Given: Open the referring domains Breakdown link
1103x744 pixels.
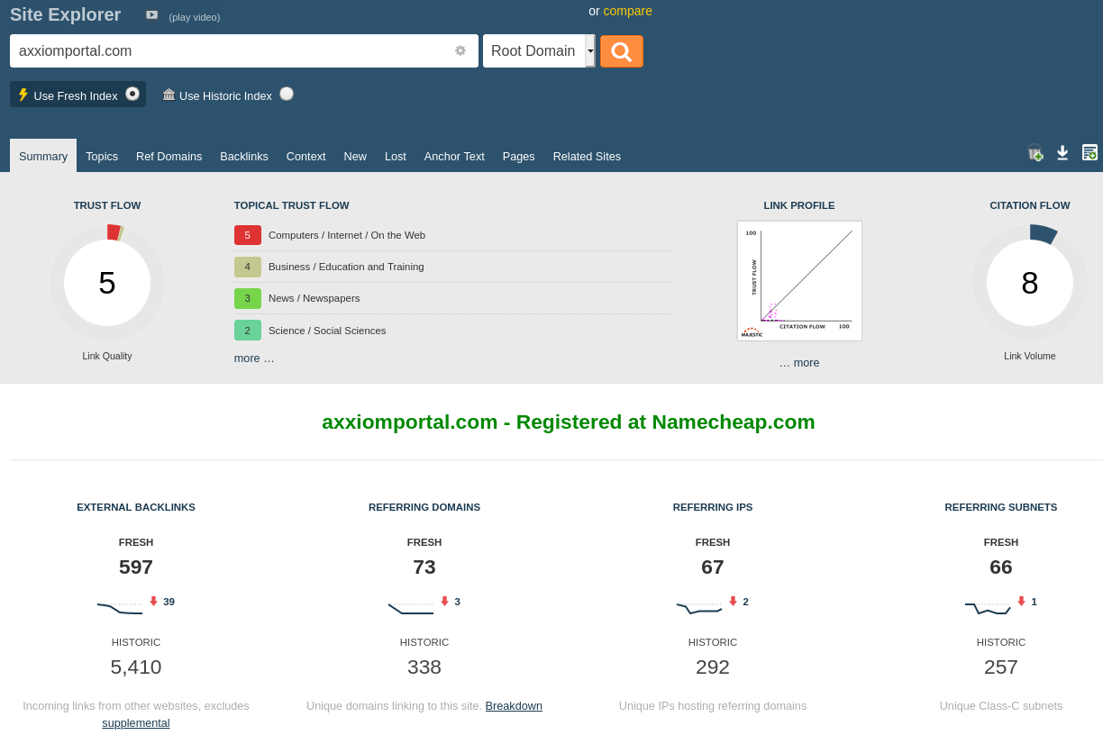Looking at the screenshot, I should click(x=514, y=705).
